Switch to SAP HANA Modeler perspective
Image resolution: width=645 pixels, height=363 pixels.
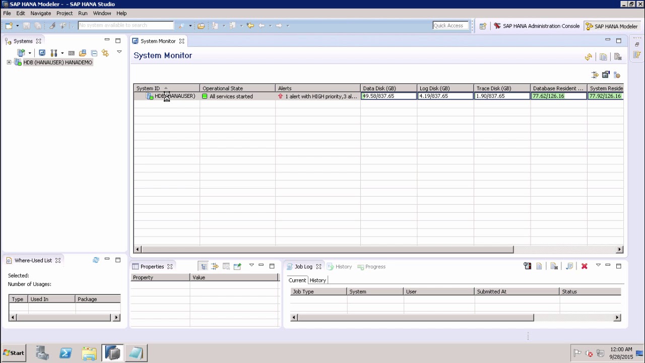click(x=611, y=26)
